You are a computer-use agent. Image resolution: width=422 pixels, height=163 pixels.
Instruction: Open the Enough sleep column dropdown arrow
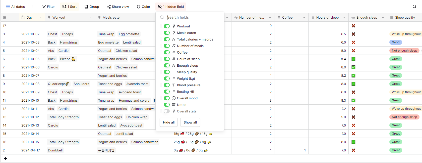click(383, 17)
